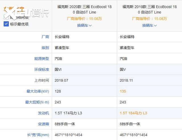Click the 能源类型 row label
The image size is (182, 140).
[42, 59]
